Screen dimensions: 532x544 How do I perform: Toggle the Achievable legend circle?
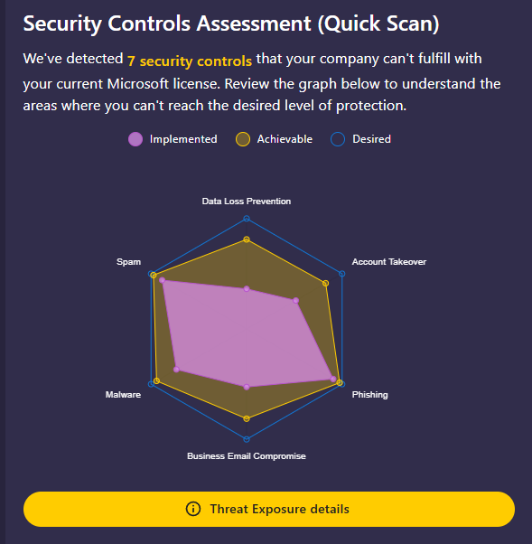[243, 139]
